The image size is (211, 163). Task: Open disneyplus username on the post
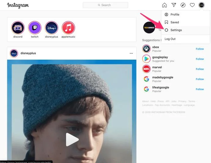28,53
